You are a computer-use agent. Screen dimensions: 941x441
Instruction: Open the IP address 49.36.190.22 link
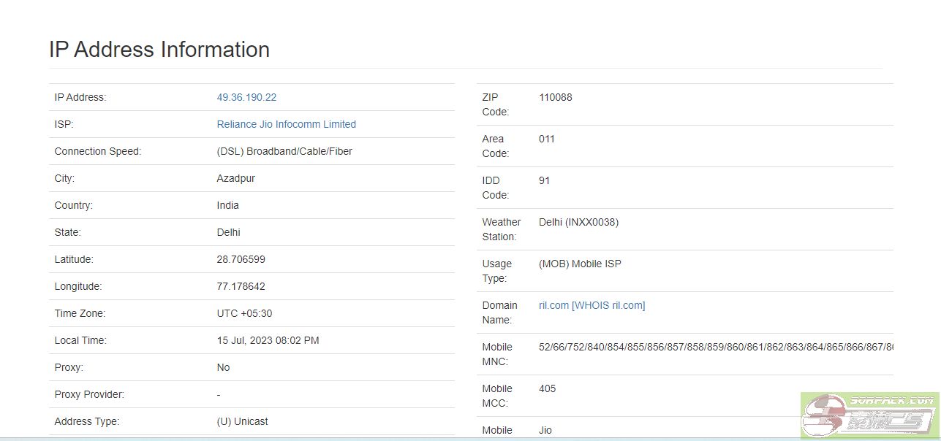pyautogui.click(x=246, y=97)
